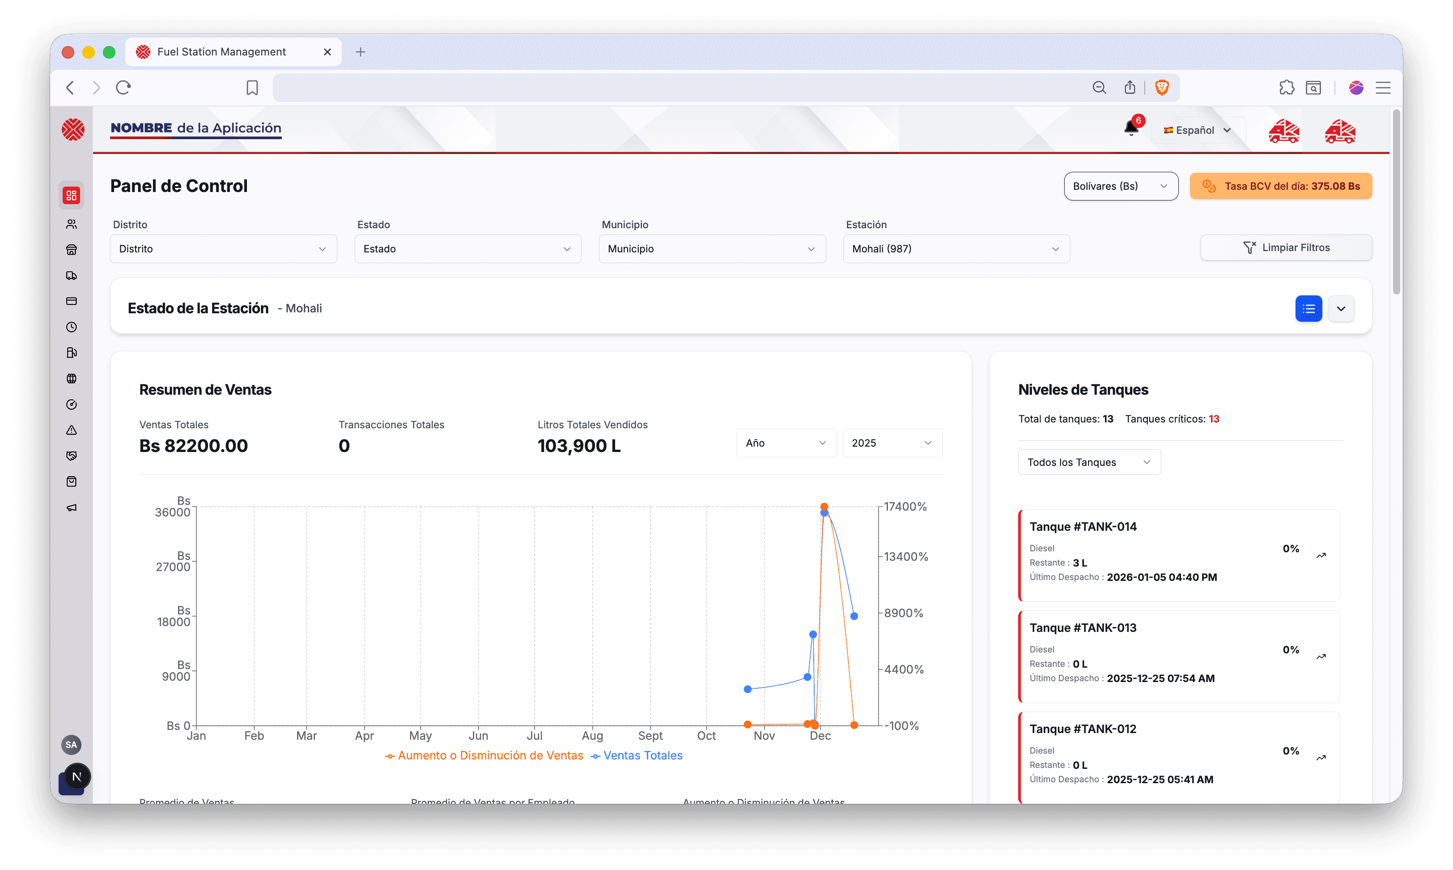The width and height of the screenshot is (1453, 870).
Task: Click the globe icon in the sidebar
Action: point(72,379)
